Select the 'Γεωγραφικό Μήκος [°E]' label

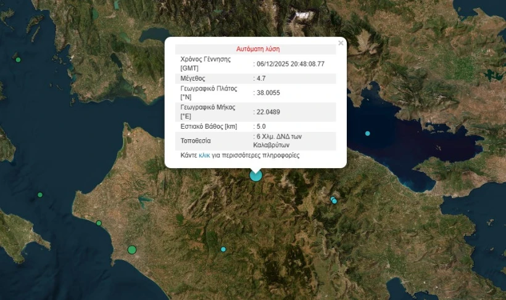click(x=208, y=112)
